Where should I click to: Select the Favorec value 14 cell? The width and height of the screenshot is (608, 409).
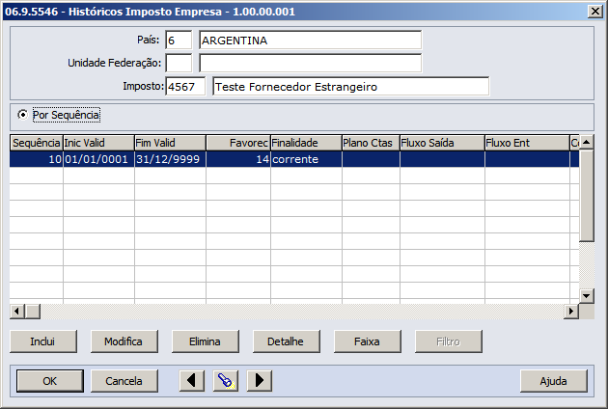click(x=238, y=159)
